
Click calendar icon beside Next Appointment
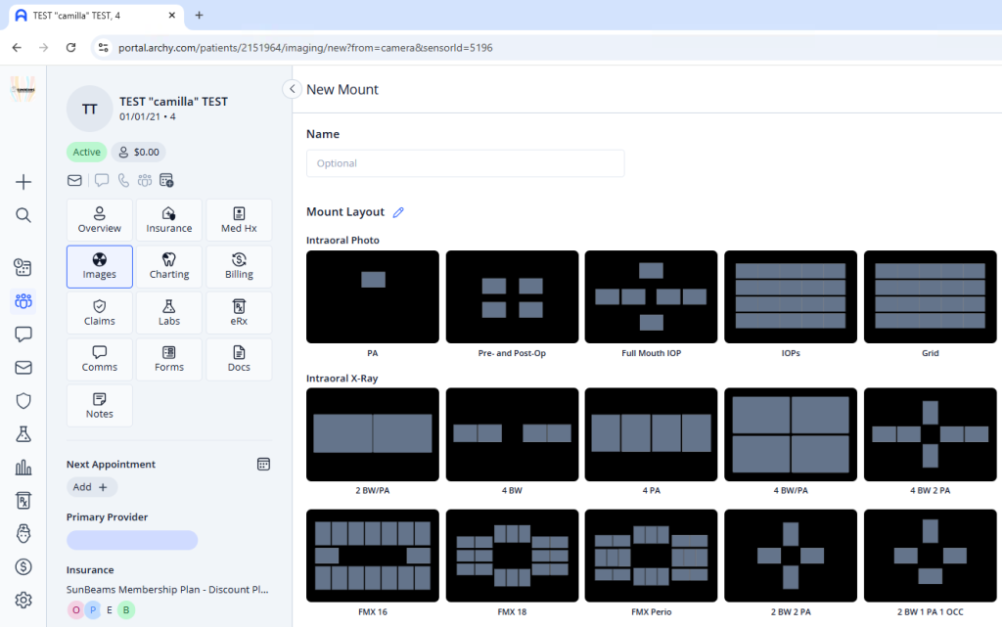[x=262, y=465]
